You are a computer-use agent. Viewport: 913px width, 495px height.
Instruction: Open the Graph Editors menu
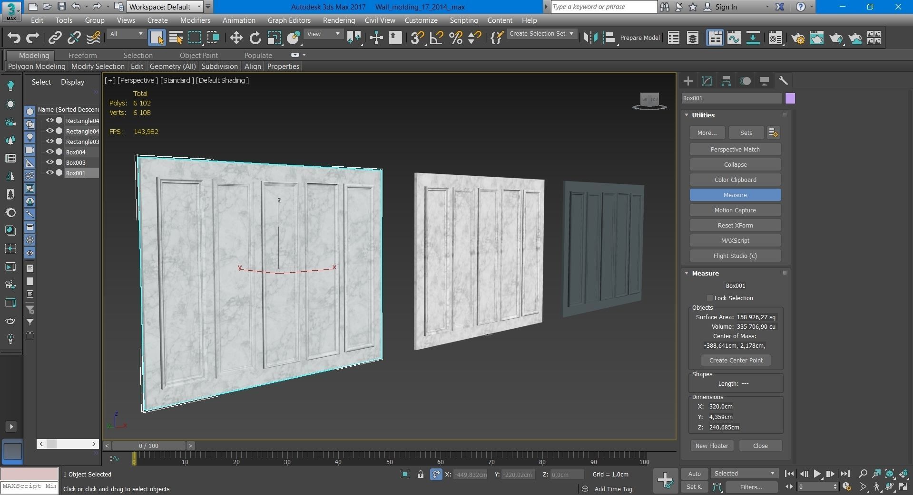pos(289,20)
